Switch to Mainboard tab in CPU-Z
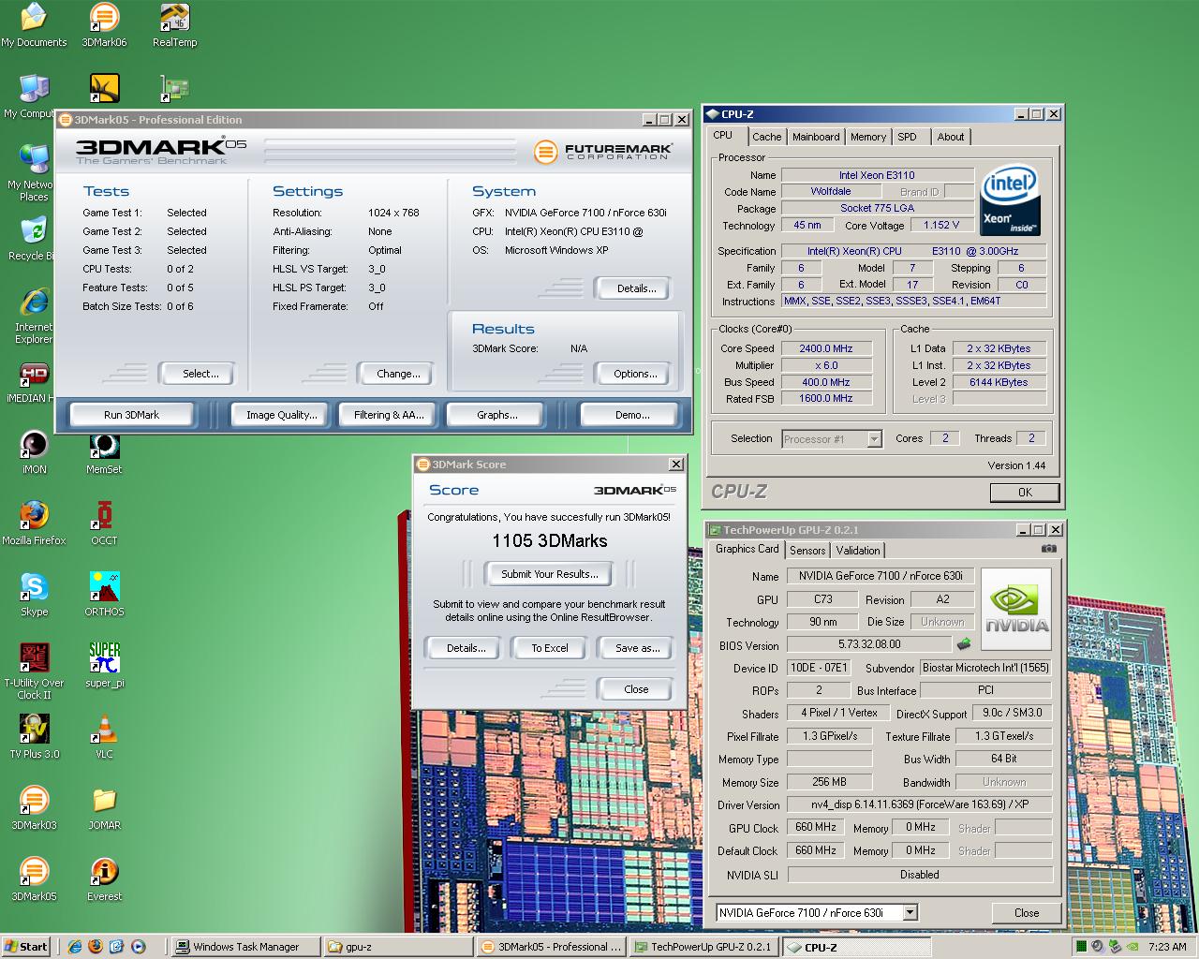Screen dimensions: 1199x959 tap(816, 137)
